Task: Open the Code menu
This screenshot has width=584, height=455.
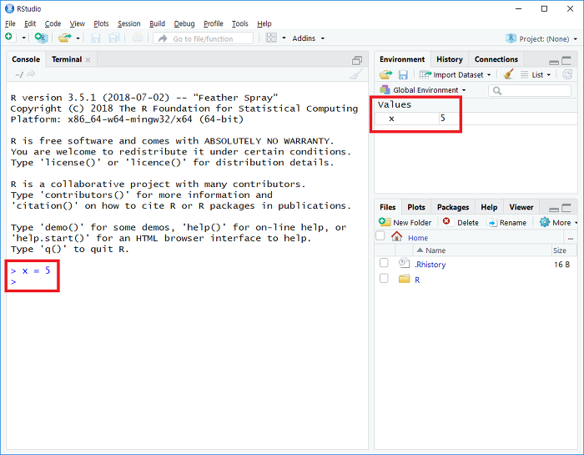Action: [x=53, y=23]
